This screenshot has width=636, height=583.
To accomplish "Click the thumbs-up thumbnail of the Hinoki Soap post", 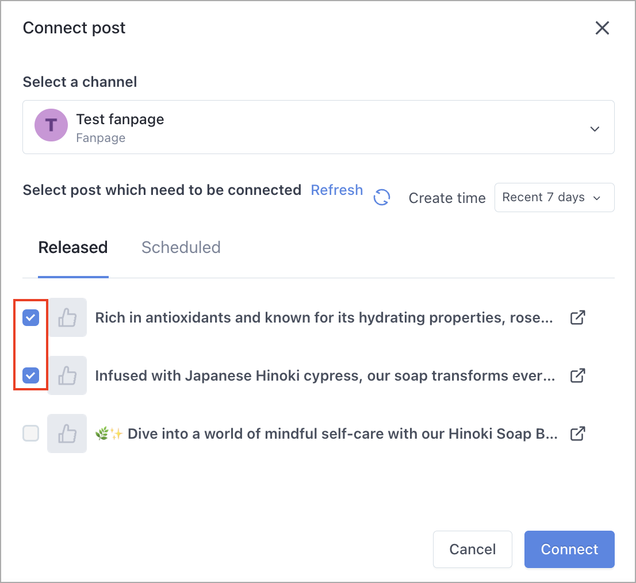I will coord(67,434).
